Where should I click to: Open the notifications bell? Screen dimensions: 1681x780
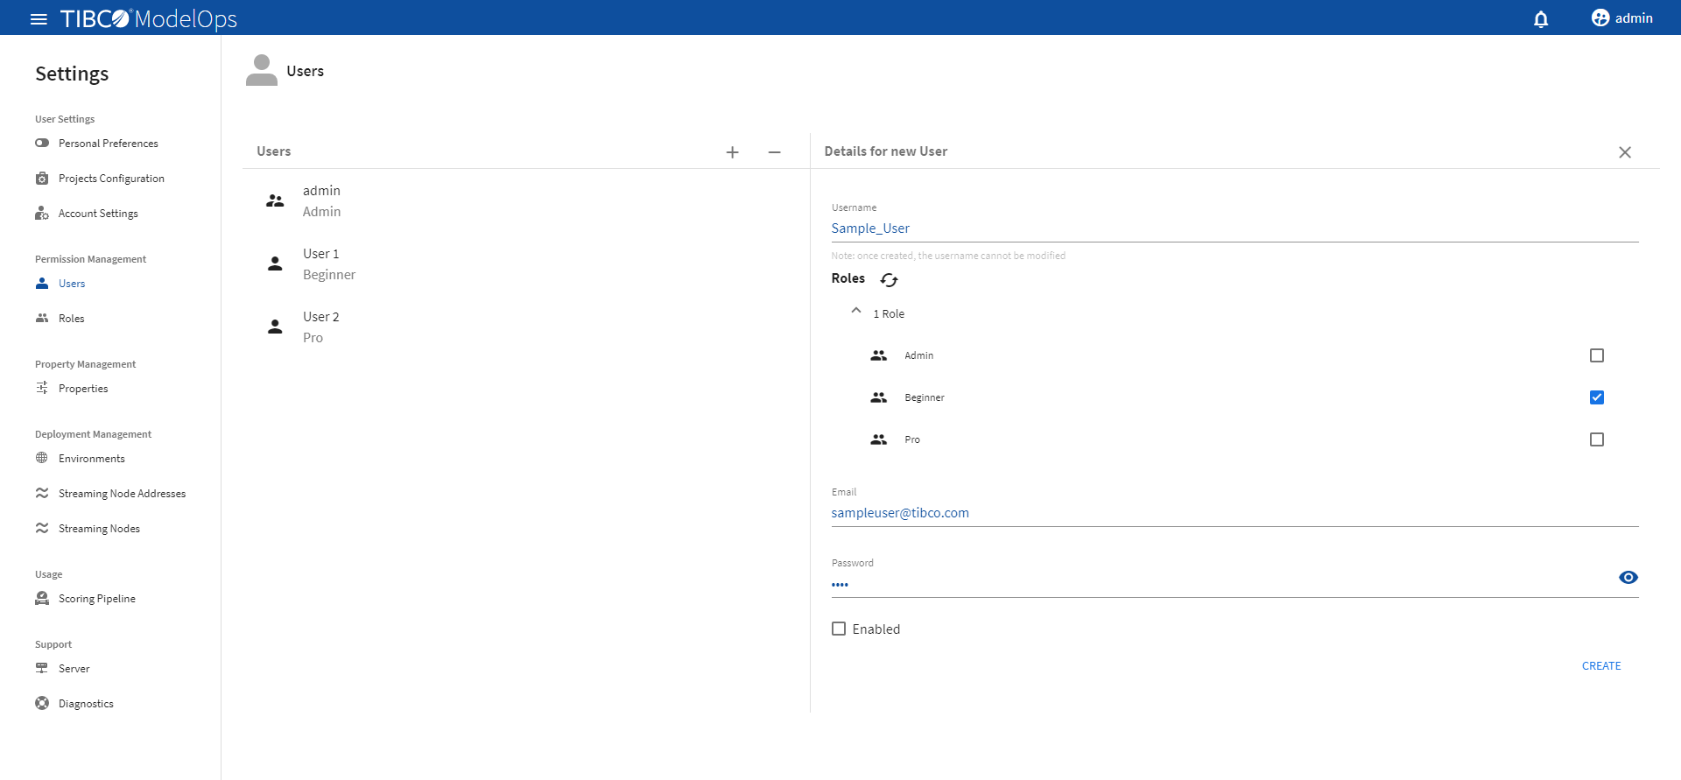[x=1541, y=18]
